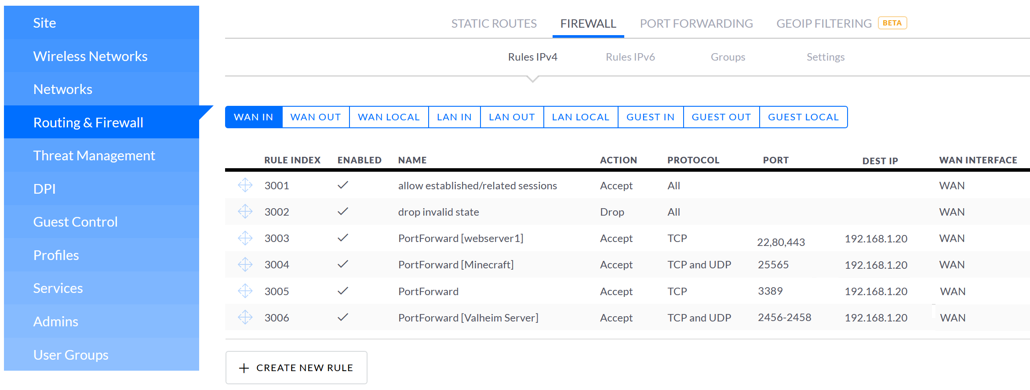This screenshot has width=1030, height=390.
Task: Open the PortForward [webserver1] rule row
Action: coord(460,238)
